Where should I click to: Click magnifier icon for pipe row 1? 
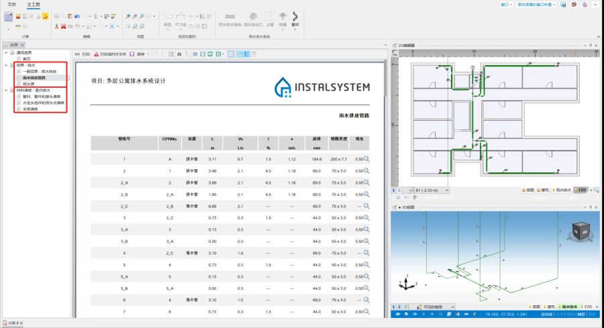click(367, 159)
